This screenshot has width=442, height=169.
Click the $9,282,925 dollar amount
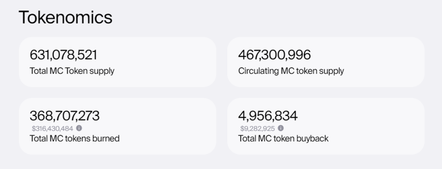point(257,128)
